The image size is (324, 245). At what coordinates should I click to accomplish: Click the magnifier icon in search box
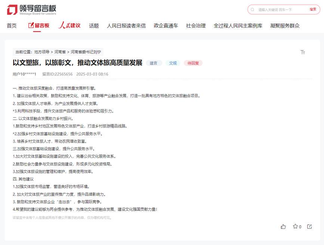click(253, 9)
